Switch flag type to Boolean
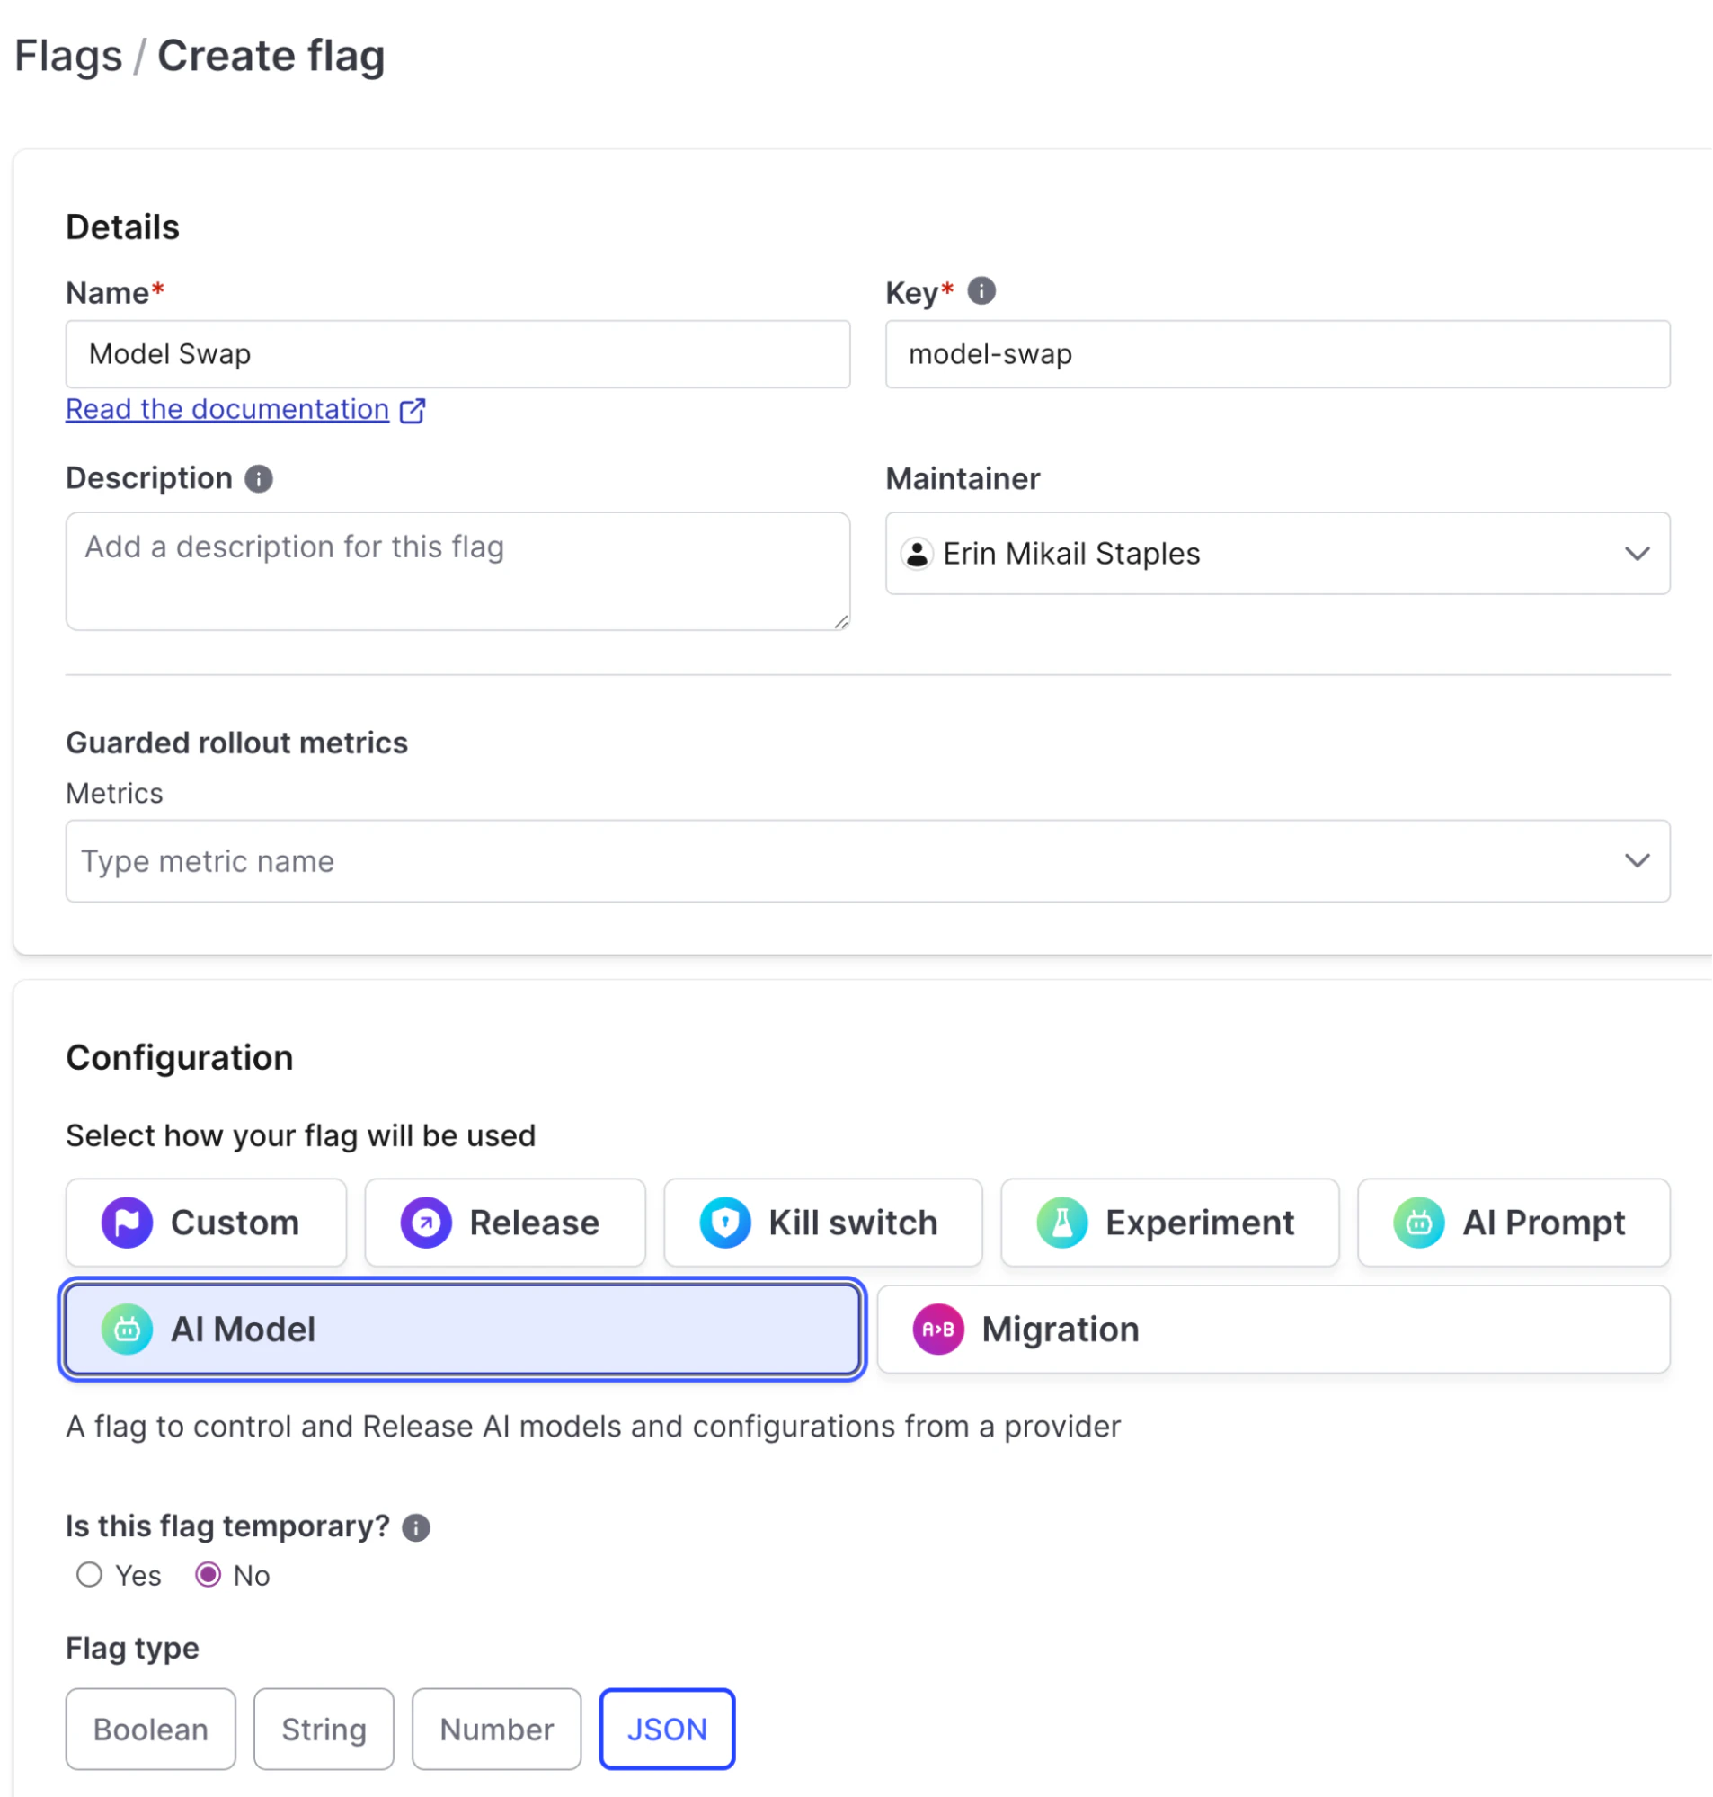The image size is (1713, 1797). click(x=150, y=1729)
